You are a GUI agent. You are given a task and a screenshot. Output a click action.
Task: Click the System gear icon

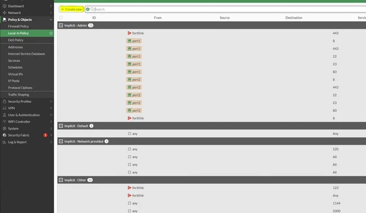coord(5,128)
